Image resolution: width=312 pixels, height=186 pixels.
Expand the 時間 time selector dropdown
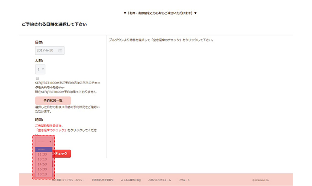[x=44, y=142]
